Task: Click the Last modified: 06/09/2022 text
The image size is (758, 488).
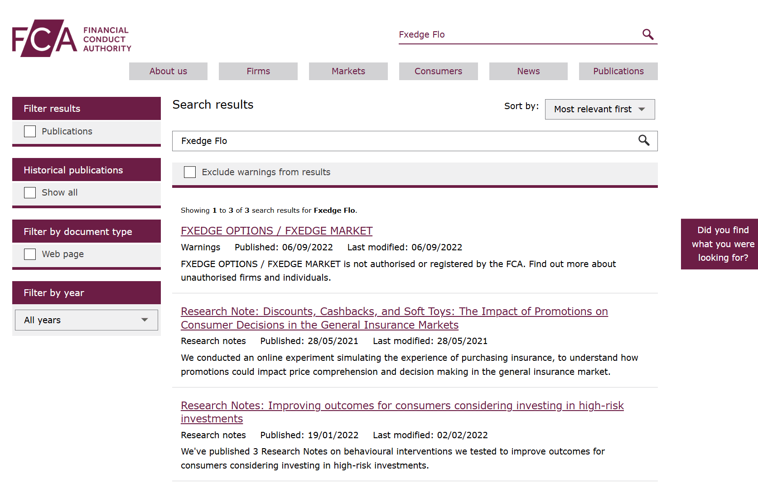Action: (x=405, y=247)
